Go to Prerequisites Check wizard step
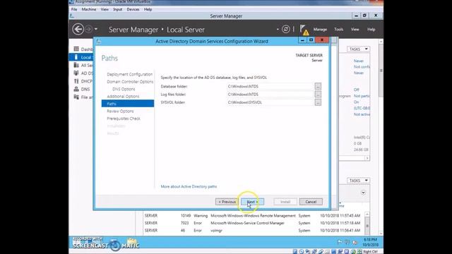 click(124, 119)
